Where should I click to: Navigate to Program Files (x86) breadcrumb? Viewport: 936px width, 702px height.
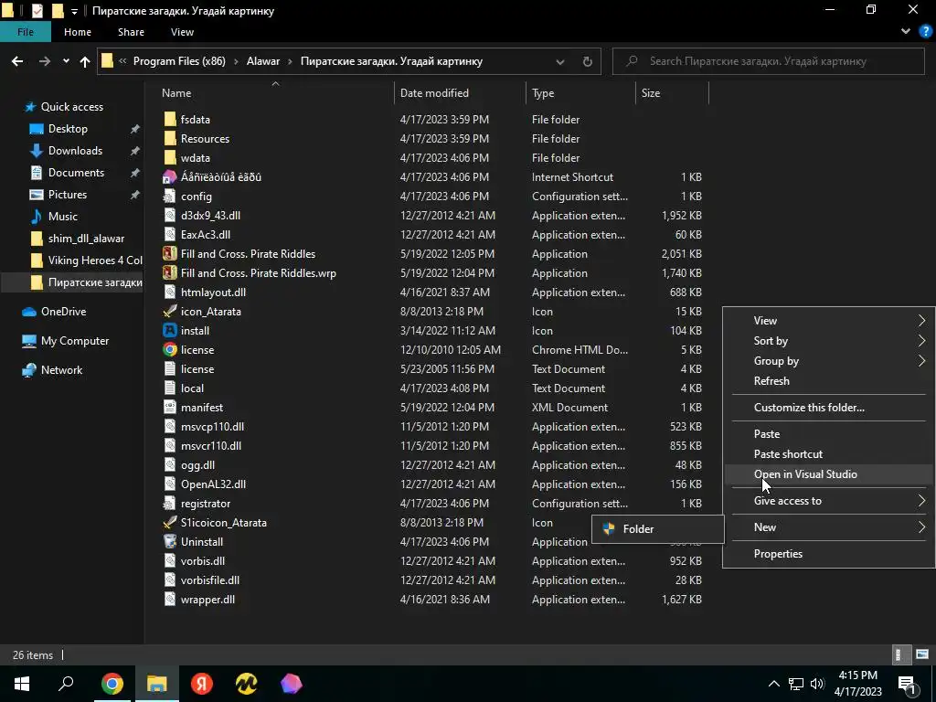[179, 61]
